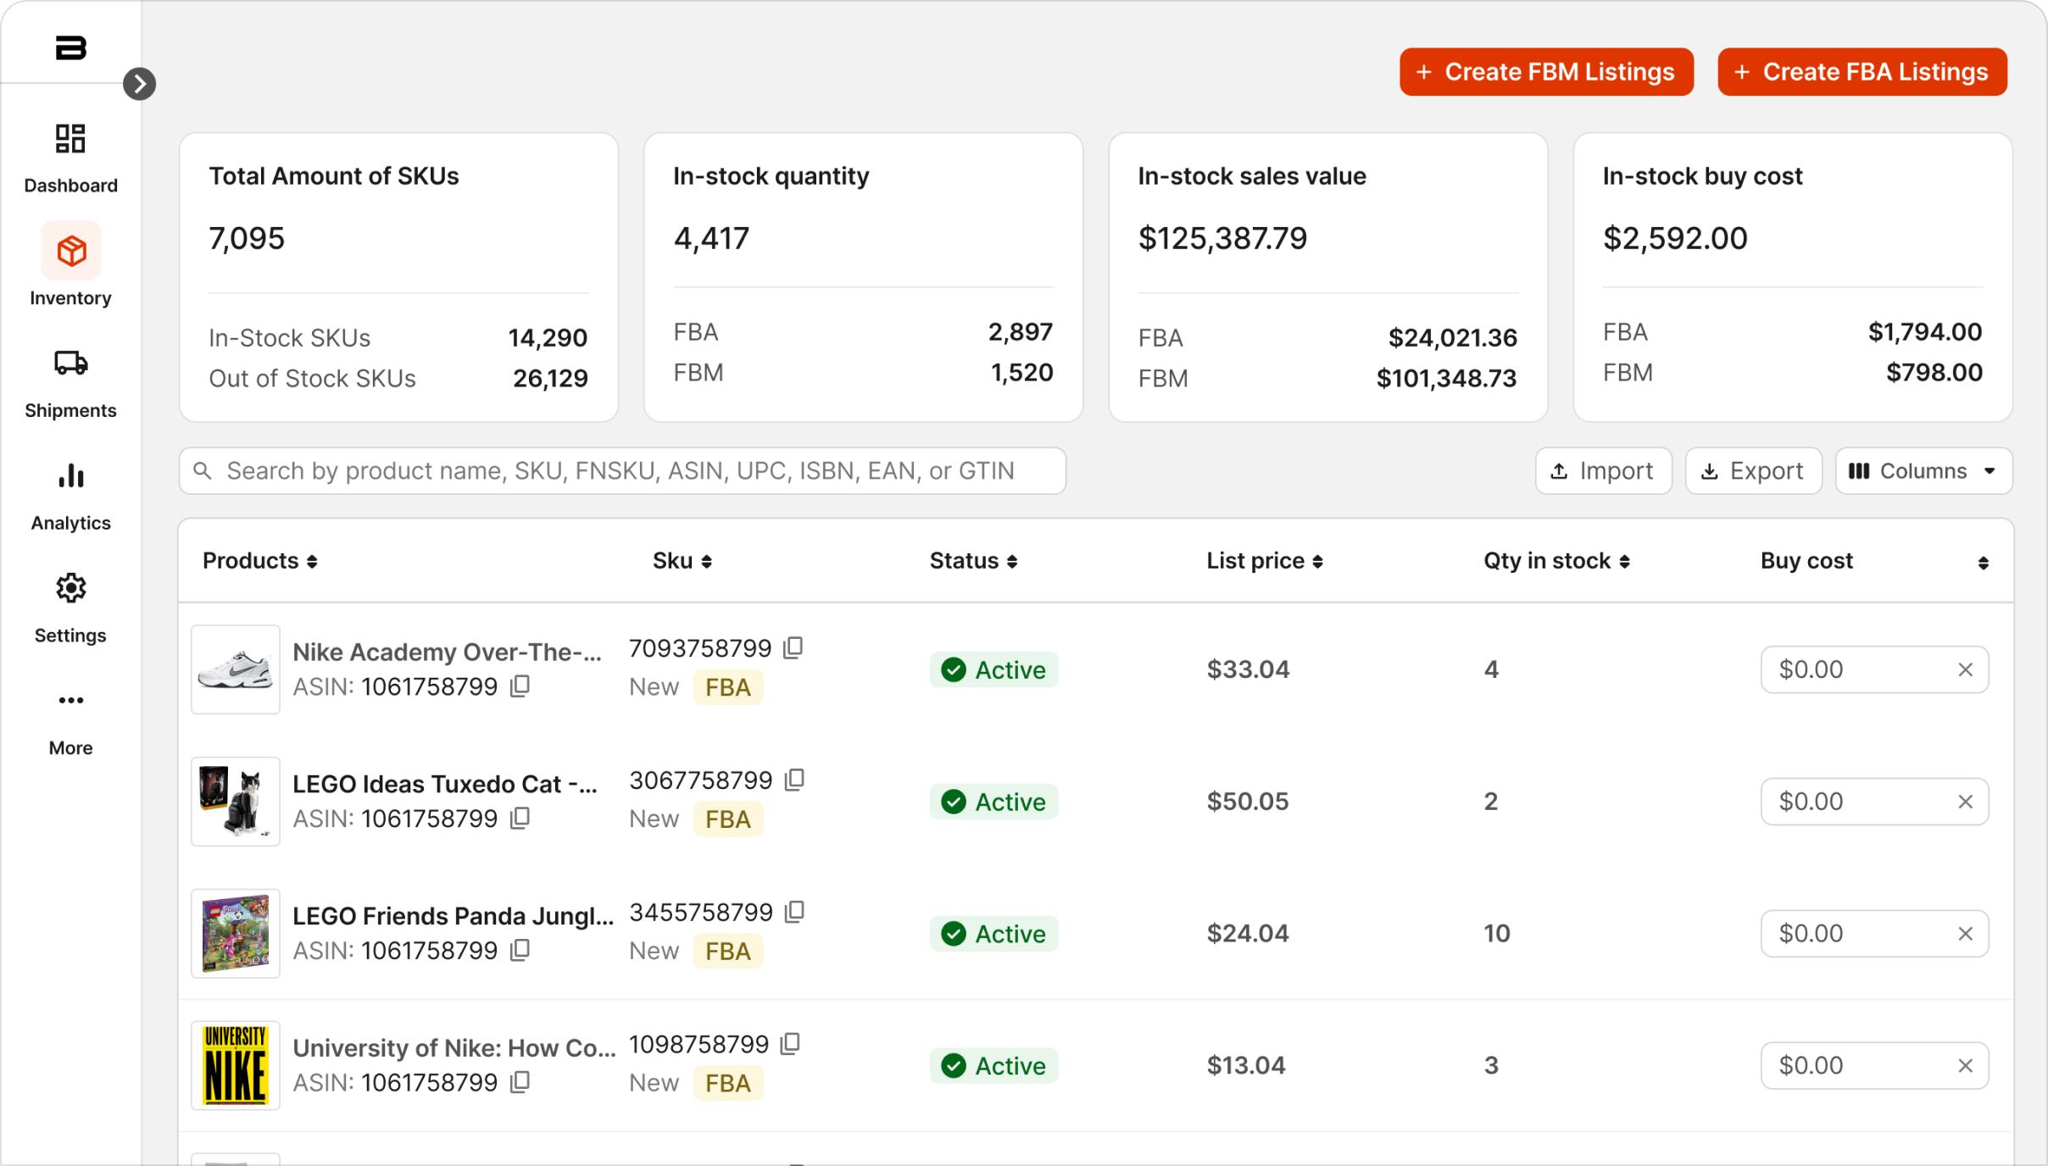Click the quantity 10 for LEGO Friends Panda

[1497, 934]
